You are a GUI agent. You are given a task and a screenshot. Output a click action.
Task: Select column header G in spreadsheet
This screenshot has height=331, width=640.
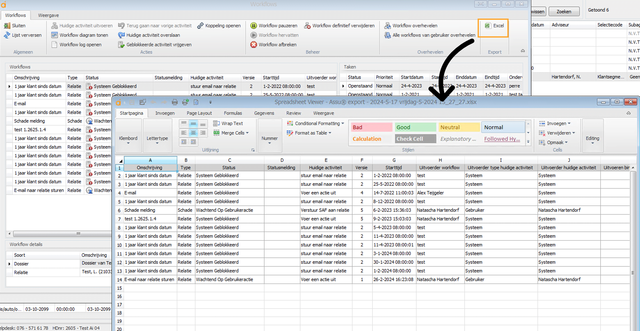[394, 160]
